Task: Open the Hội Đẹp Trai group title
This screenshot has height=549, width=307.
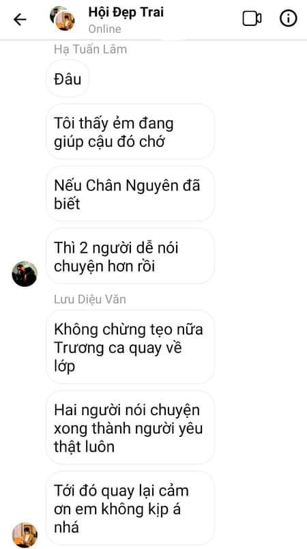Action: tap(126, 12)
